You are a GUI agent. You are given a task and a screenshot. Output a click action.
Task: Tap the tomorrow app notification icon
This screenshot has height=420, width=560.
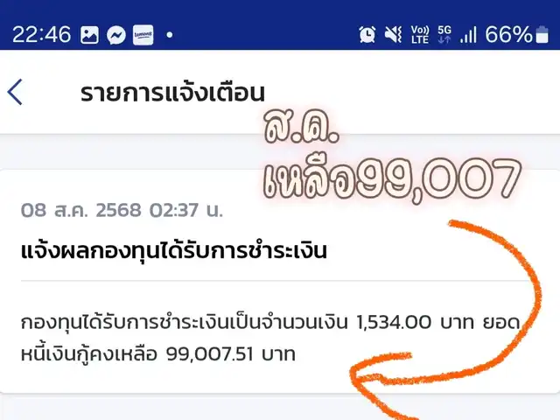pyautogui.click(x=143, y=35)
